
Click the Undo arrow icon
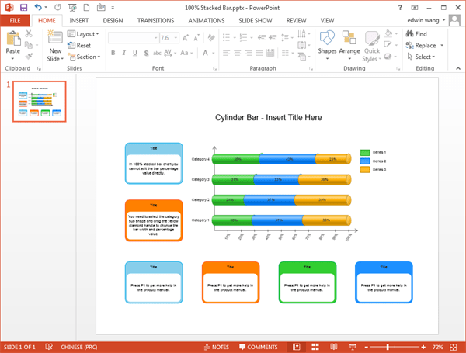pyautogui.click(x=38, y=7)
